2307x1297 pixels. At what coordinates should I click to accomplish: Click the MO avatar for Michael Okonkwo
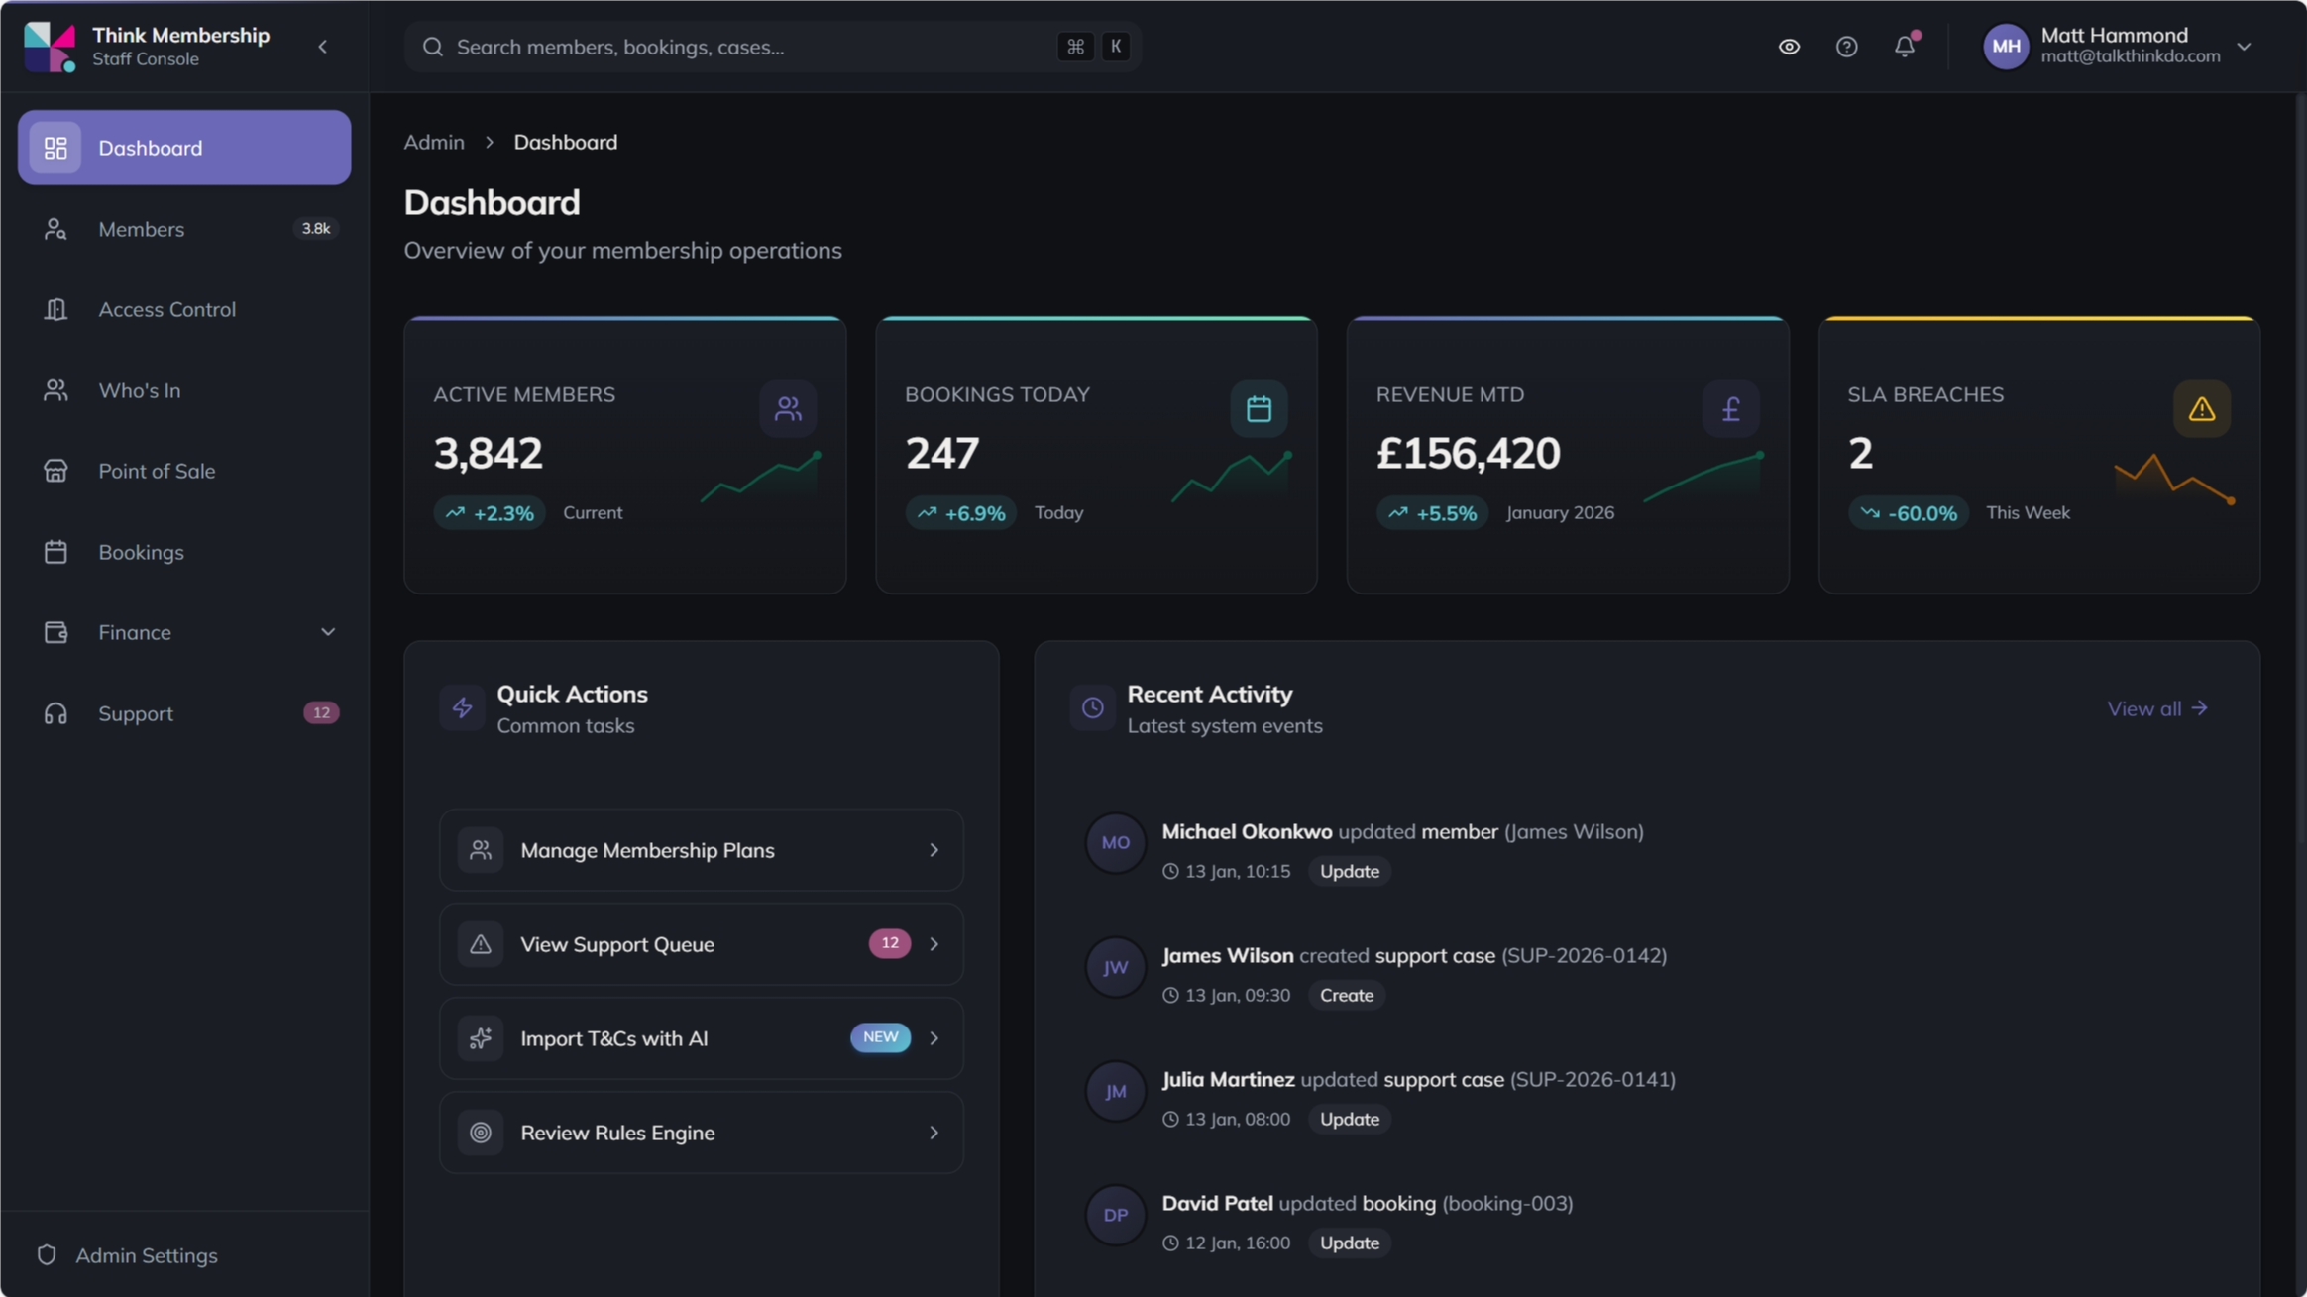(1115, 843)
